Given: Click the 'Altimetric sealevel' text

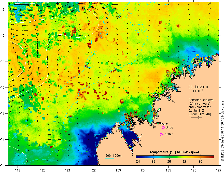Looking at the screenshot, I should point(201,100).
